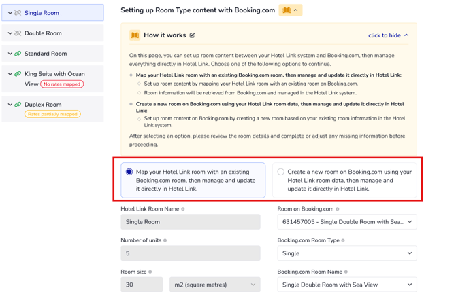
Task: Expand the King Suite with Ocean View chevron
Action: pyautogui.click(x=10, y=74)
